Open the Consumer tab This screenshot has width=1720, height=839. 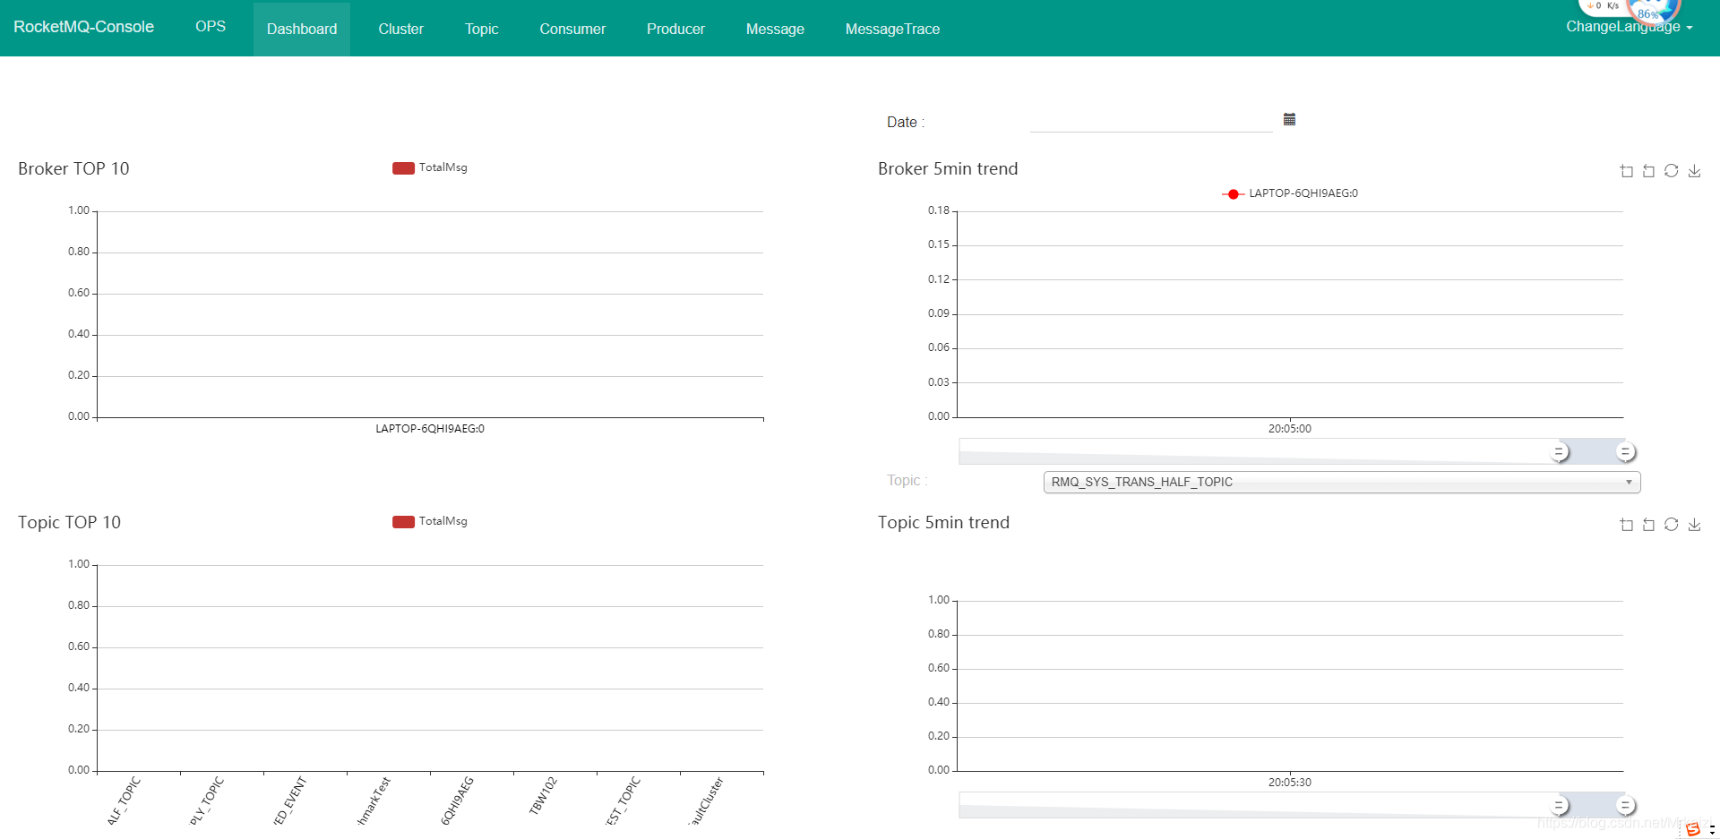572,29
